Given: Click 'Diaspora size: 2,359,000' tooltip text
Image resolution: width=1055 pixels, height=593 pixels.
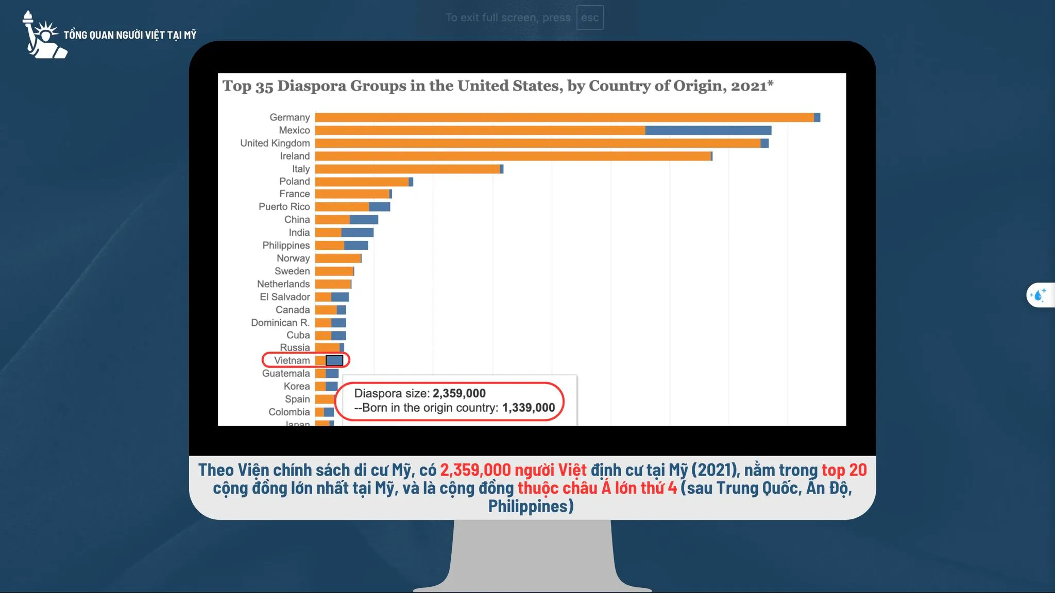Looking at the screenshot, I should pos(420,393).
